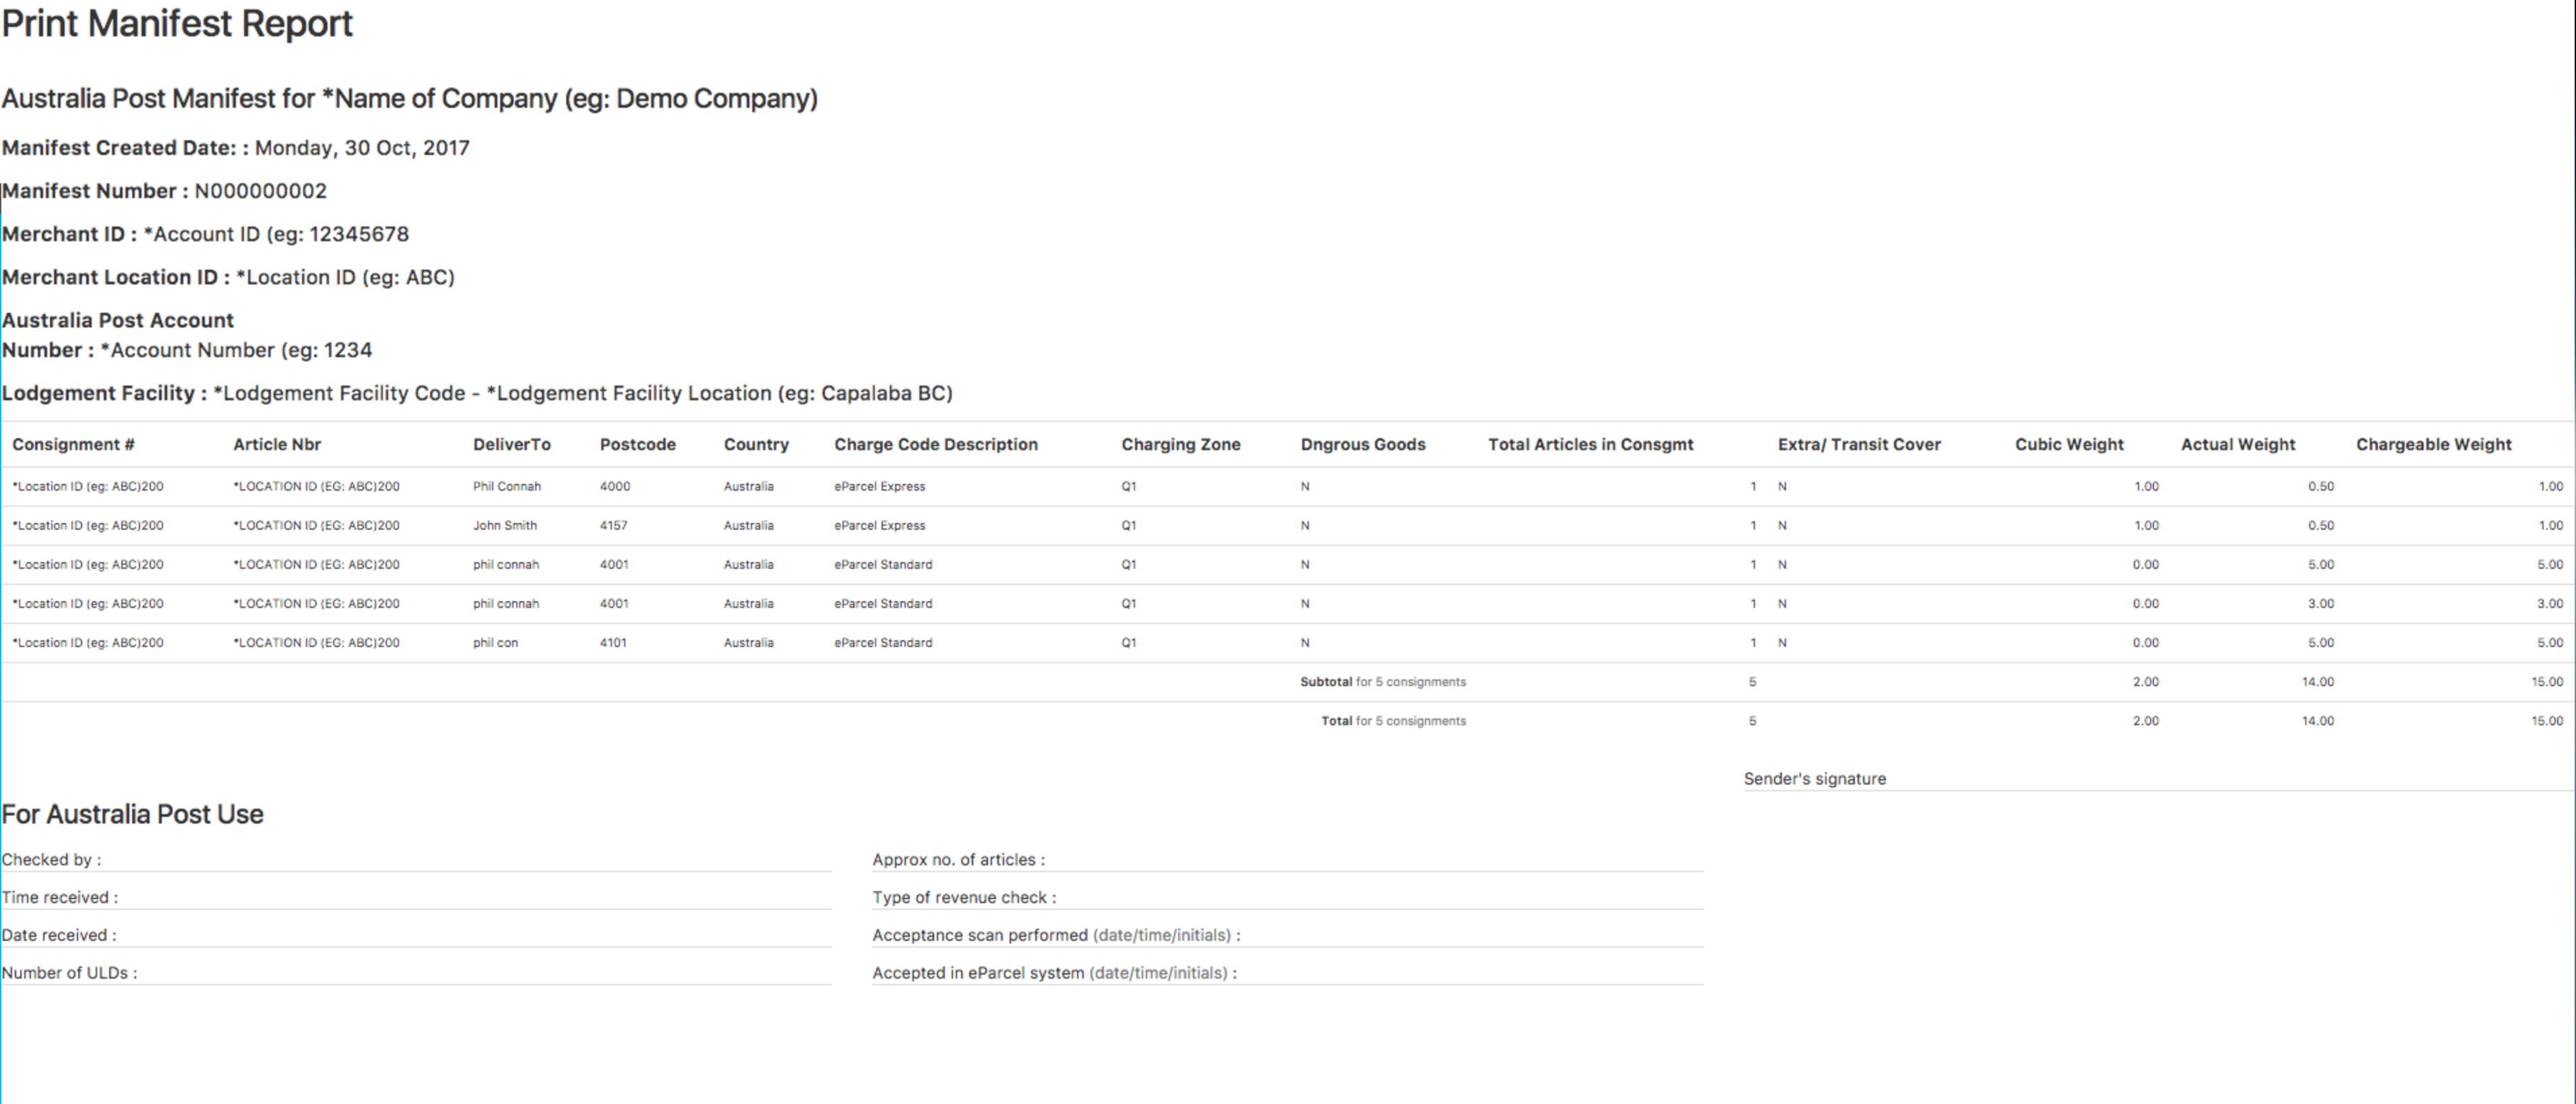Image resolution: width=2576 pixels, height=1104 pixels.
Task: Click total actual weight 14.00
Action: [x=2318, y=721]
